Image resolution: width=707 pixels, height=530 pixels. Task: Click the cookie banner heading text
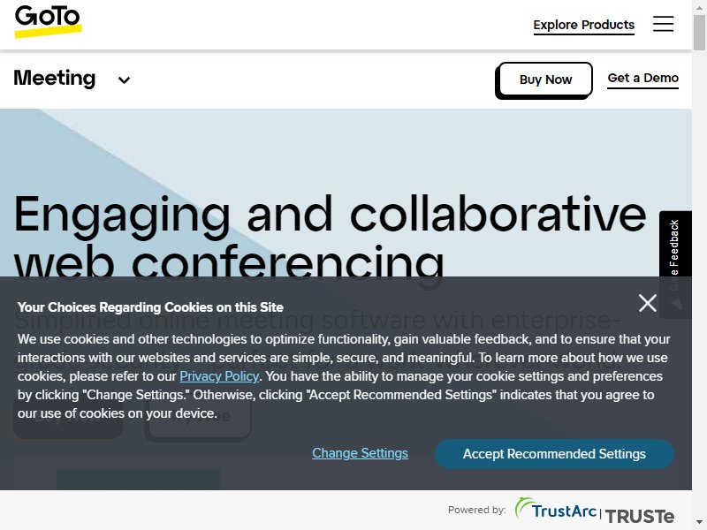tap(150, 307)
